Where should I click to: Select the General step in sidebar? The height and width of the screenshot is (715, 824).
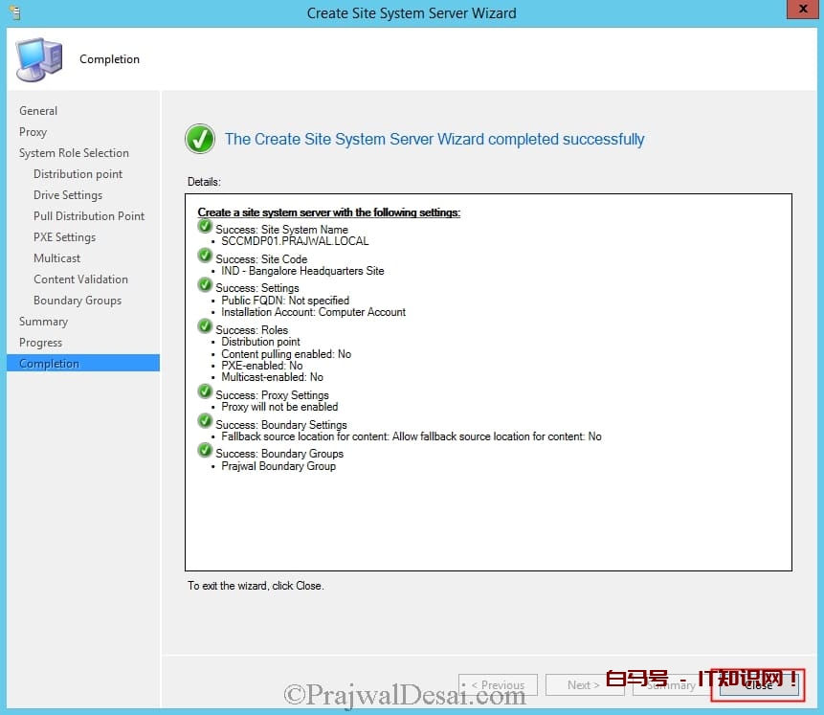[x=38, y=111]
